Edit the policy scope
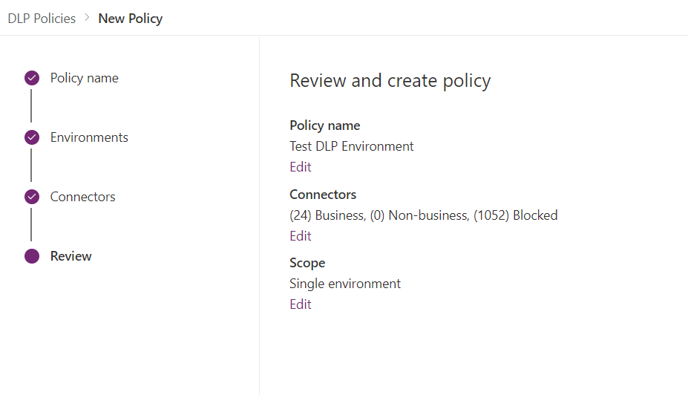Screen dimensions: 688x395 click(x=300, y=304)
